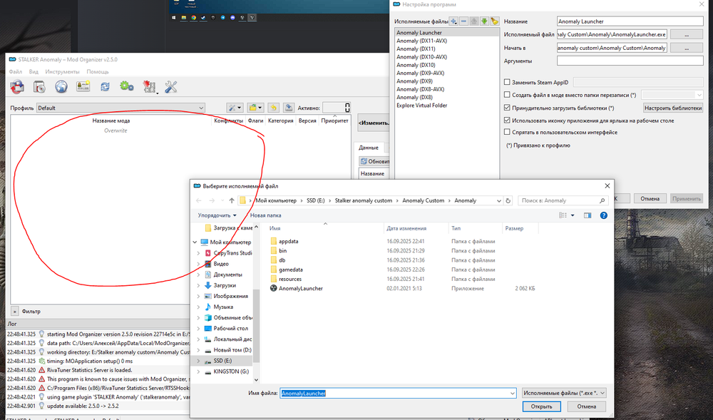The height and width of the screenshot is (420, 713).
Task: Expand the Документы tree node
Action: [197, 275]
